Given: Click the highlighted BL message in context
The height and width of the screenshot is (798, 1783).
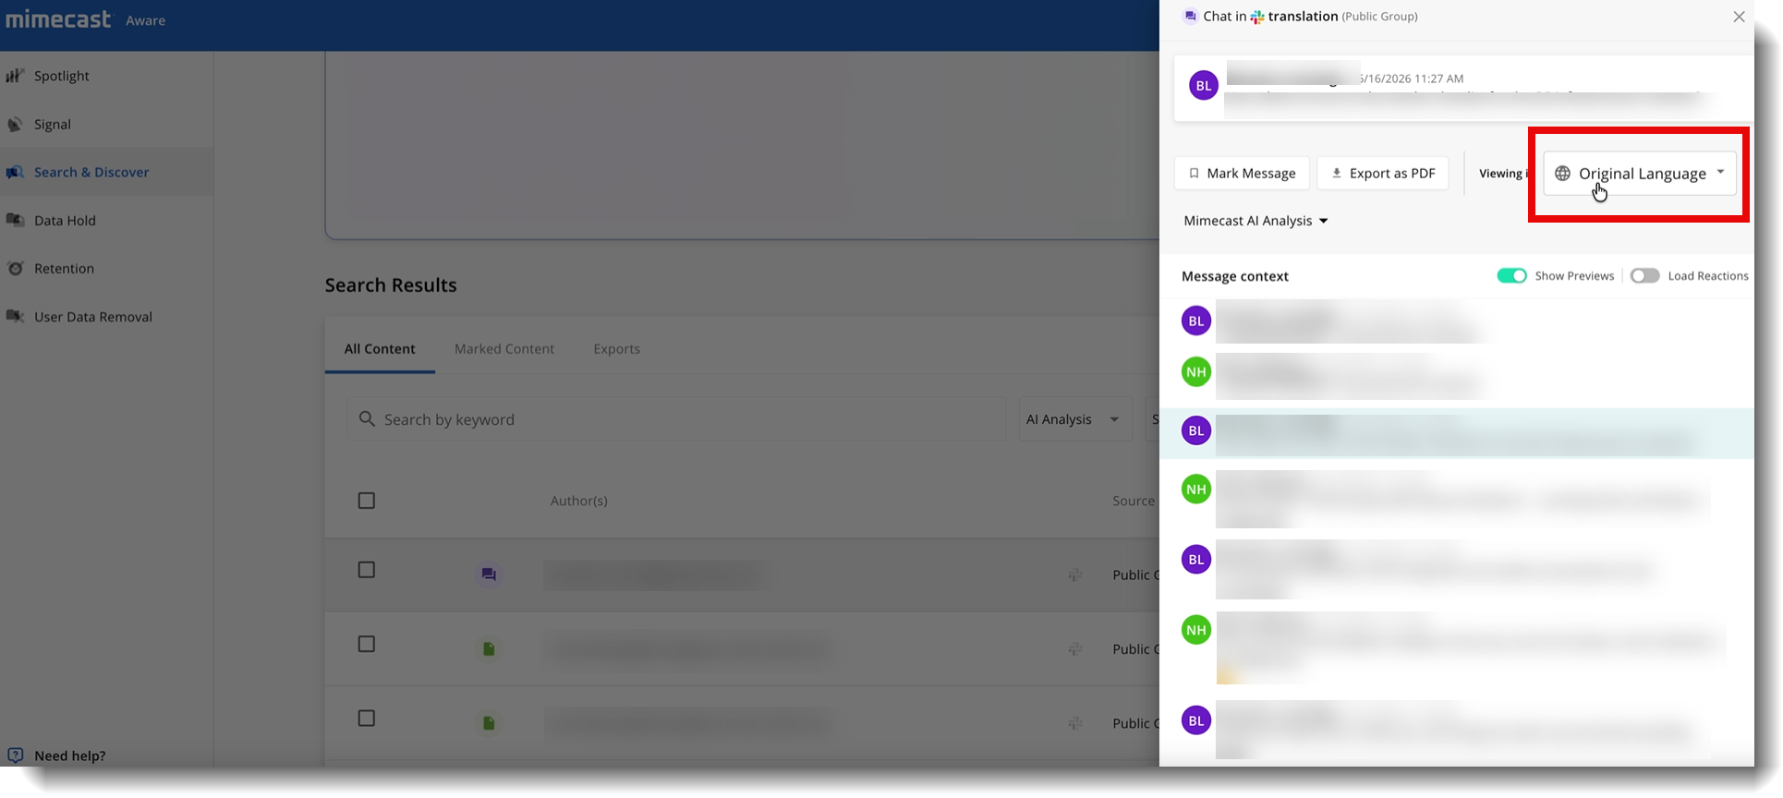Looking at the screenshot, I should tap(1456, 433).
